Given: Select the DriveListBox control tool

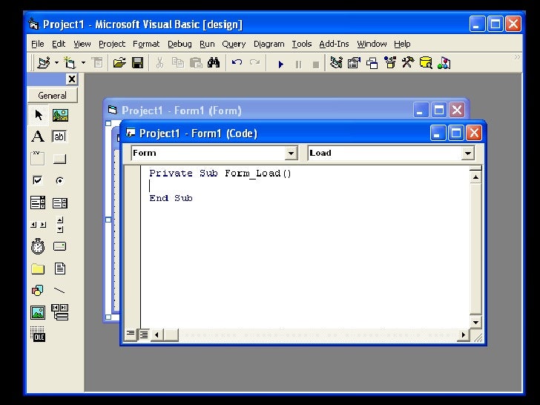Looking at the screenshot, I should 60,246.
